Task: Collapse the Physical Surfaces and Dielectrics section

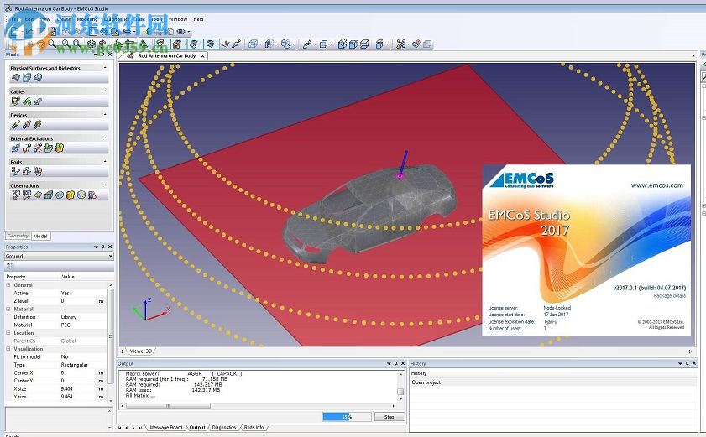Action: [105, 68]
